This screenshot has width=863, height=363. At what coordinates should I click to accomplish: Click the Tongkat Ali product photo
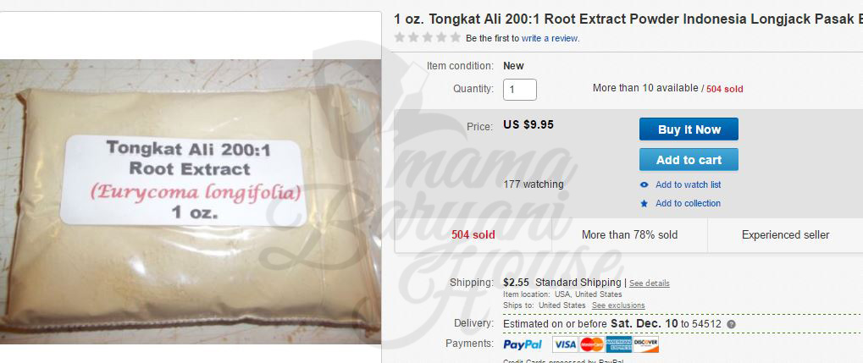pos(191,201)
